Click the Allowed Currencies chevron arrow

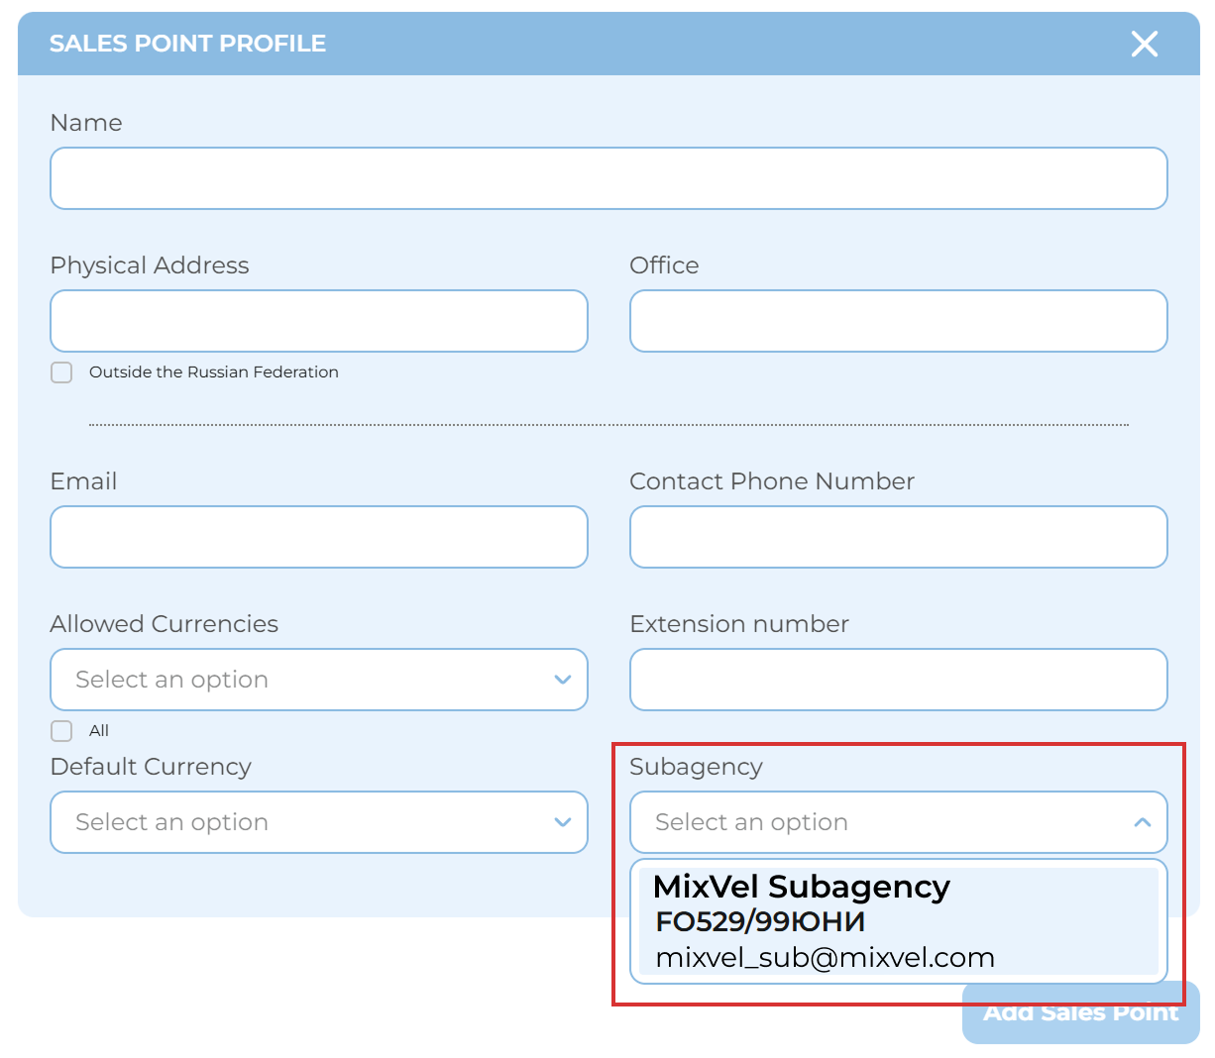tap(562, 680)
